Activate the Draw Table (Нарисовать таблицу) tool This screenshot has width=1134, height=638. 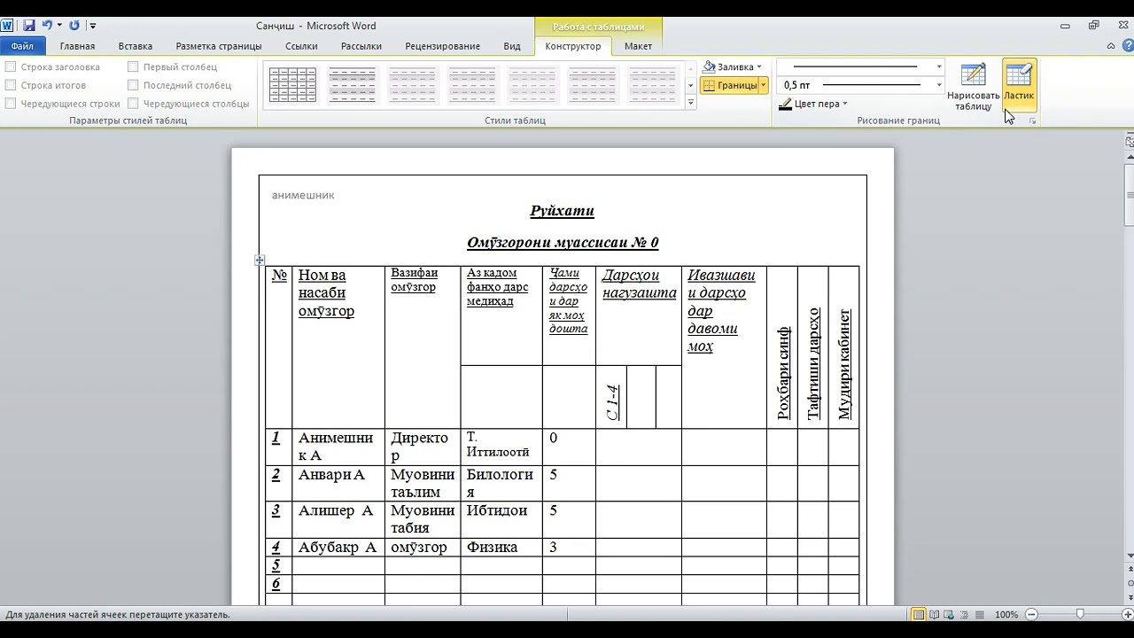click(973, 86)
